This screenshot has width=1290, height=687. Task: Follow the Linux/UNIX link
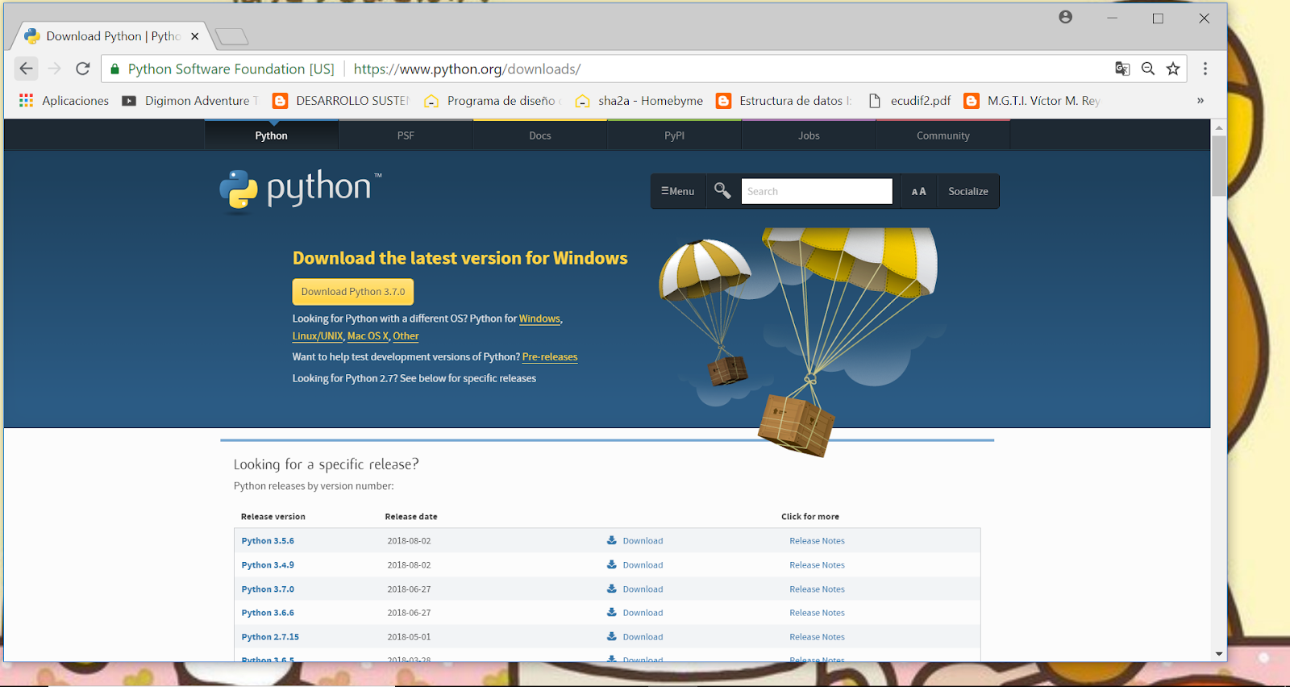318,336
